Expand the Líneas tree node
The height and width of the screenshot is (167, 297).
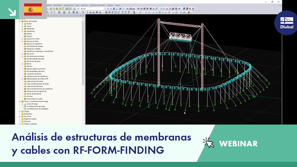coord(22,26)
